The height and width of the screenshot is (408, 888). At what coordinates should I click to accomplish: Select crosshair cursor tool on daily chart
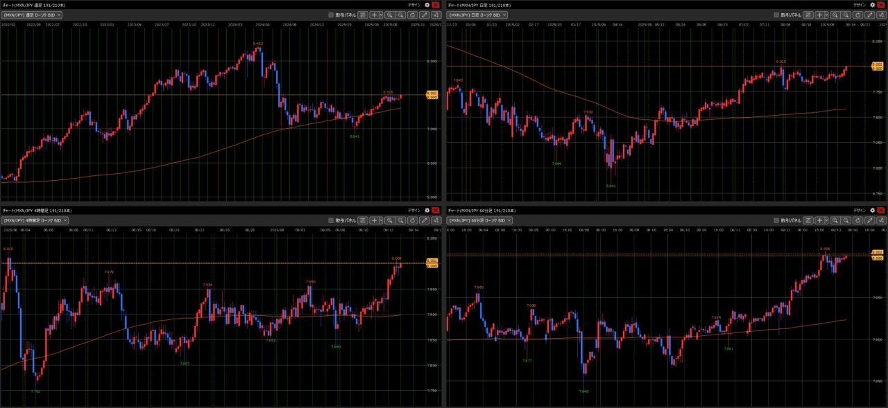click(819, 15)
